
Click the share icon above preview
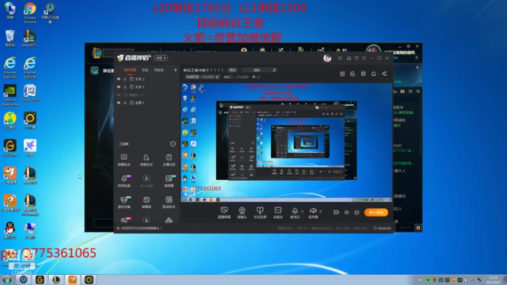pos(384,73)
